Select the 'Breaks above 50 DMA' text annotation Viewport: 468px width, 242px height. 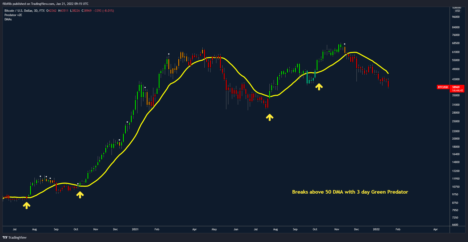pyautogui.click(x=350, y=192)
